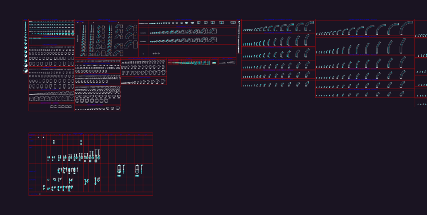Click the vertical text label in the elbow table

pyautogui.click(x=78, y=40)
